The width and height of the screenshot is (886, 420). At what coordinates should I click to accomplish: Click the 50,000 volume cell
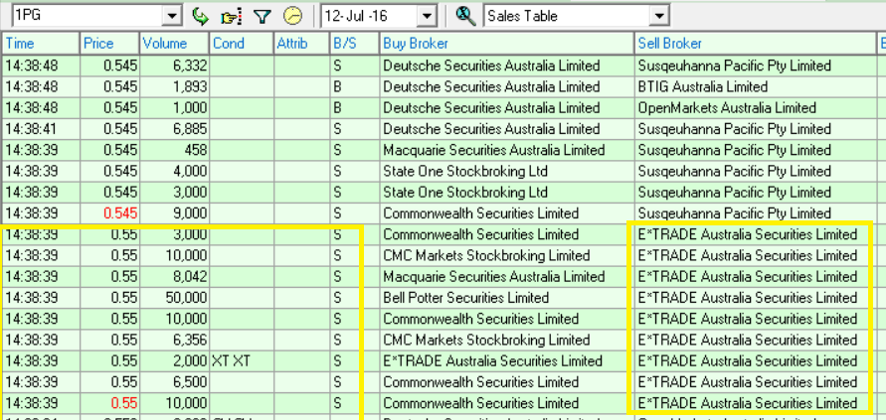point(174,298)
